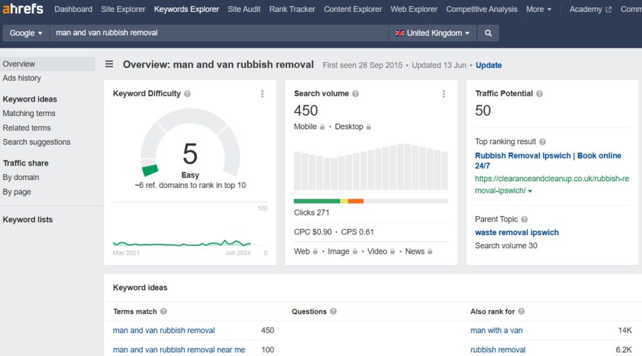The width and height of the screenshot is (642, 356).
Task: Go to Rank Tracker in top navigation
Action: tap(292, 9)
